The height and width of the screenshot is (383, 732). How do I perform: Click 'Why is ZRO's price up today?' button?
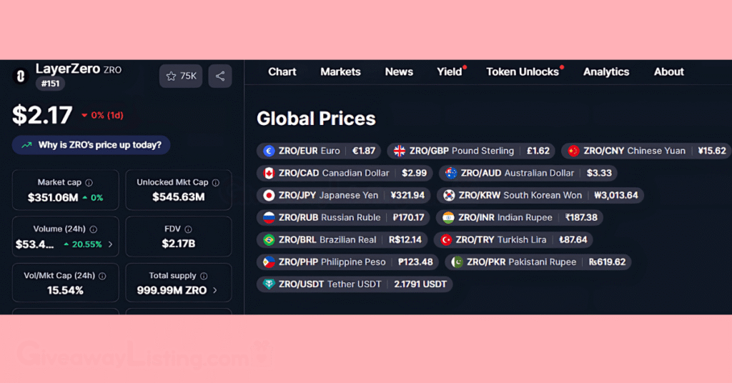pos(91,145)
